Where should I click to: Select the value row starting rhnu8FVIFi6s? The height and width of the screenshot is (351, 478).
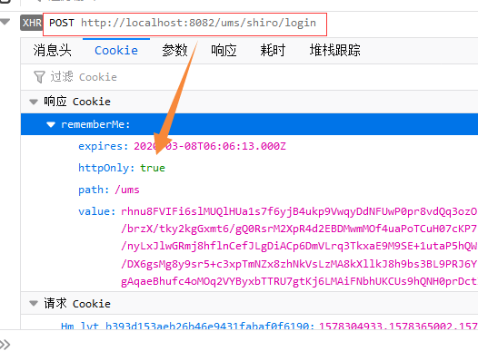(277, 211)
